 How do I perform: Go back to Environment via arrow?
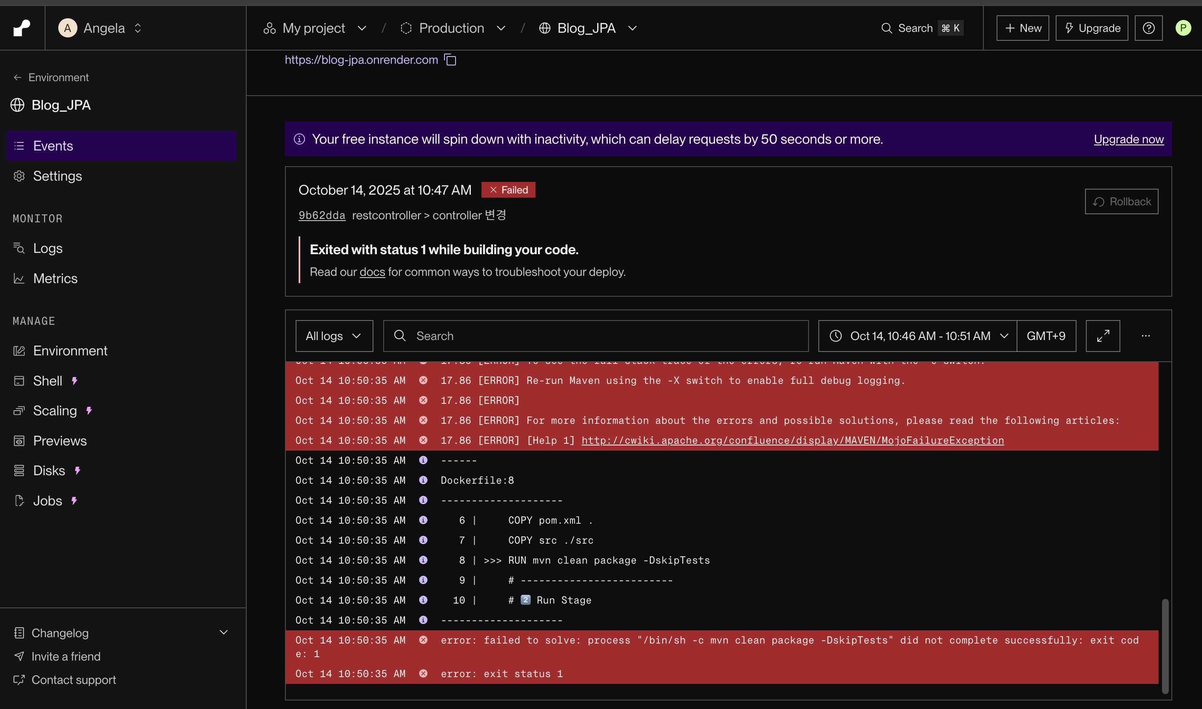click(18, 77)
